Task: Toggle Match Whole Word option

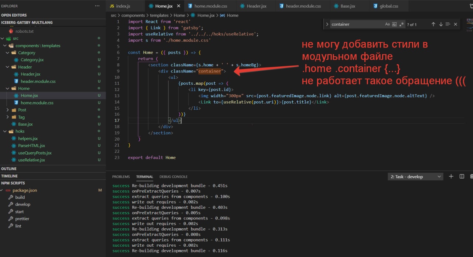Action: click(394, 24)
